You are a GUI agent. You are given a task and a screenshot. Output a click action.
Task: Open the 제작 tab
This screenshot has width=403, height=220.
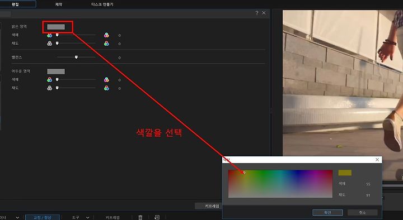point(59,4)
